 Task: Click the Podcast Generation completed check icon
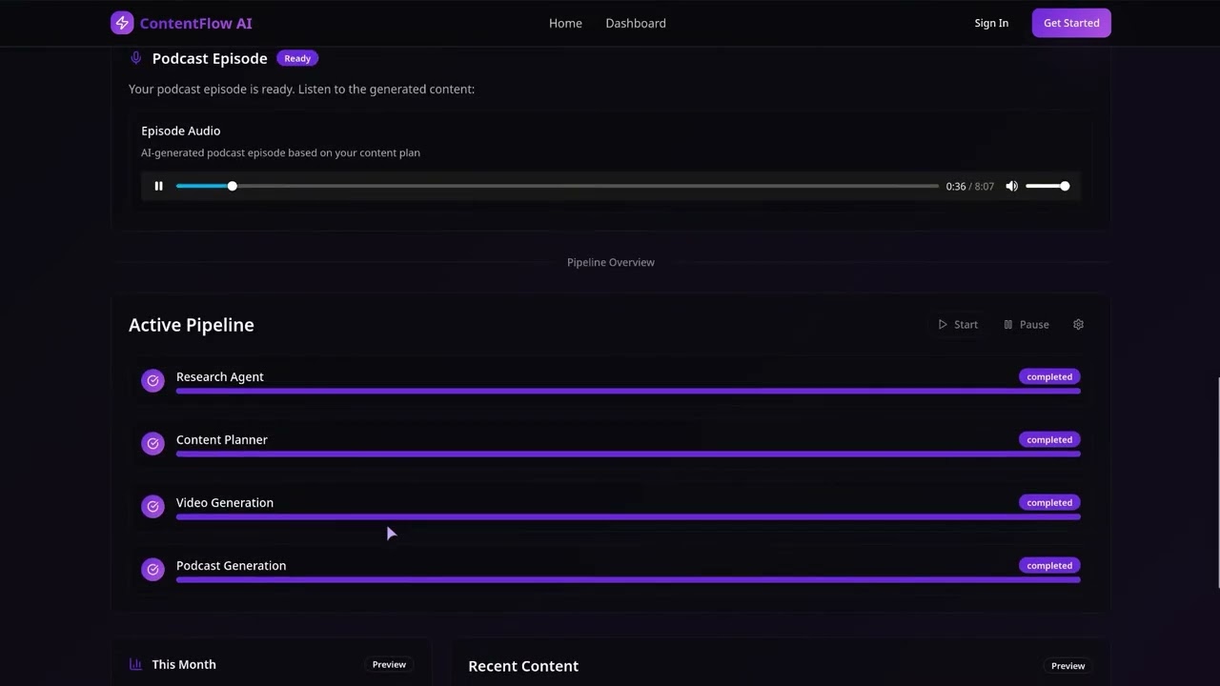[x=152, y=570]
